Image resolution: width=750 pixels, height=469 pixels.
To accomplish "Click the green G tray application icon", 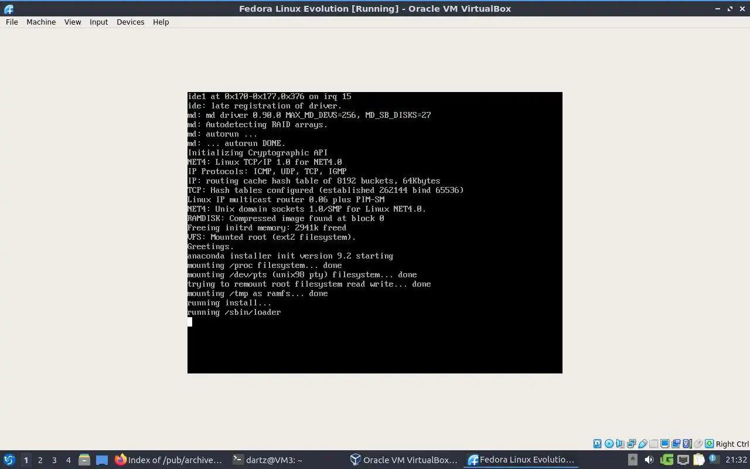I will pos(667,460).
